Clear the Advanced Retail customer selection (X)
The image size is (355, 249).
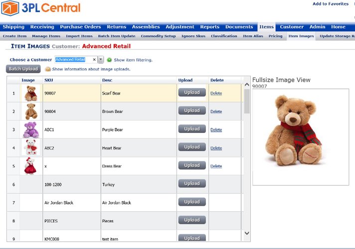coord(94,59)
